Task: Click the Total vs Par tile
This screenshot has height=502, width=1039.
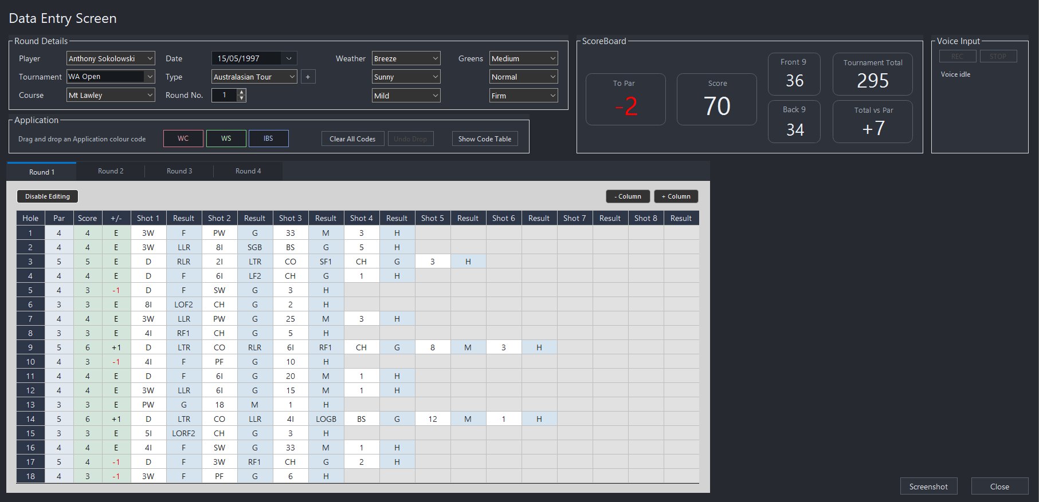Action: 873,122
